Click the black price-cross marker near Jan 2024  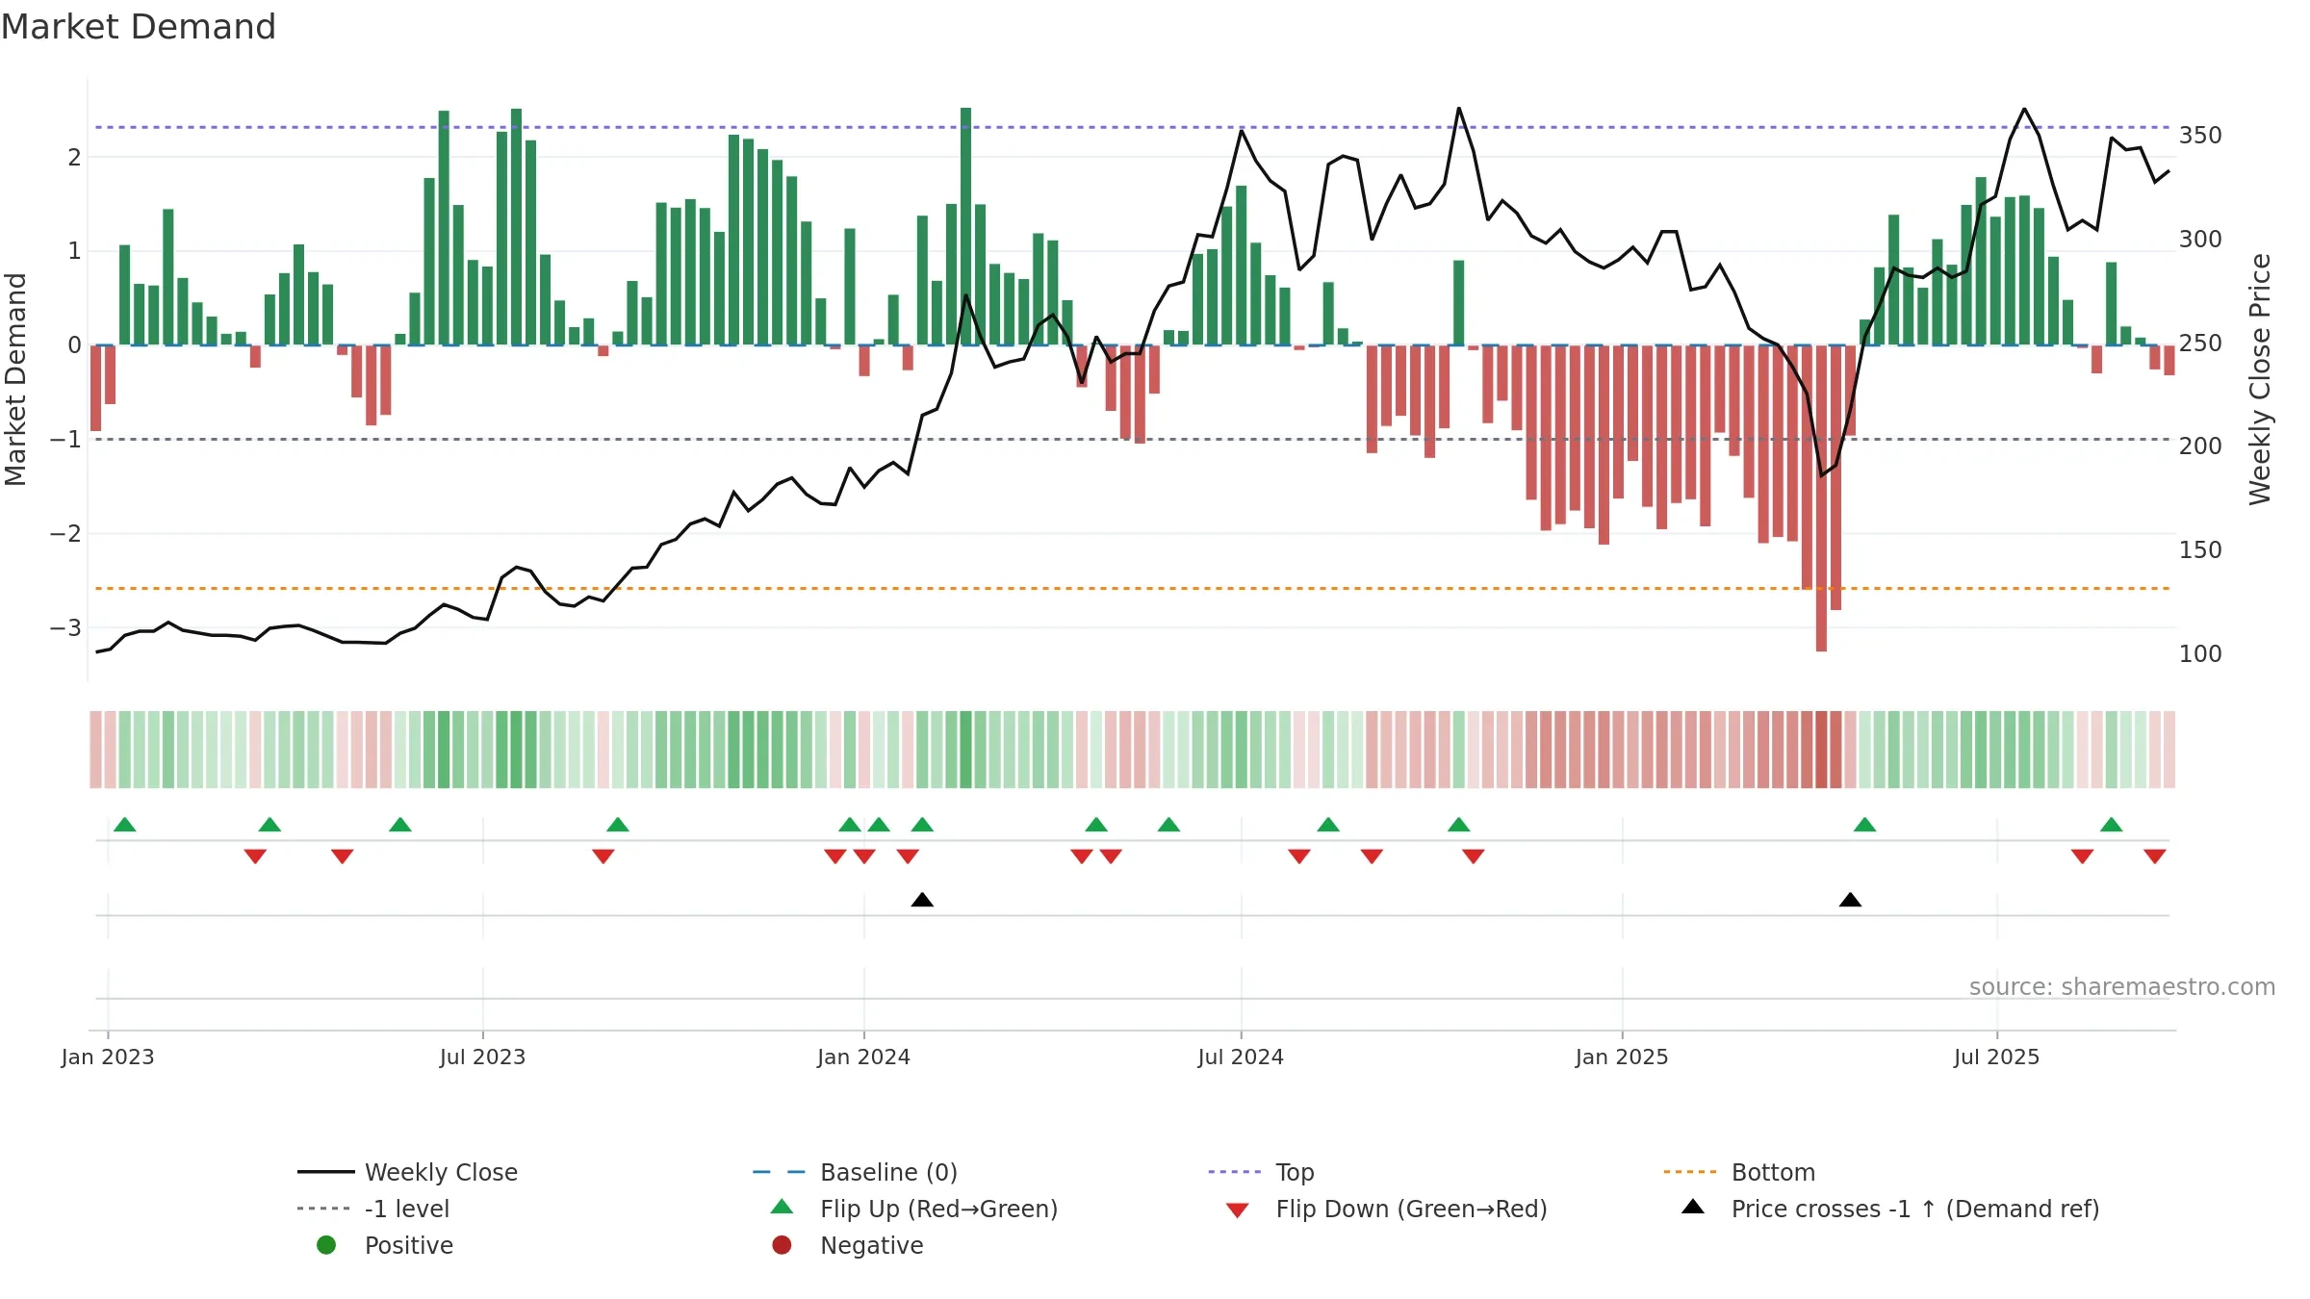pyautogui.click(x=922, y=900)
